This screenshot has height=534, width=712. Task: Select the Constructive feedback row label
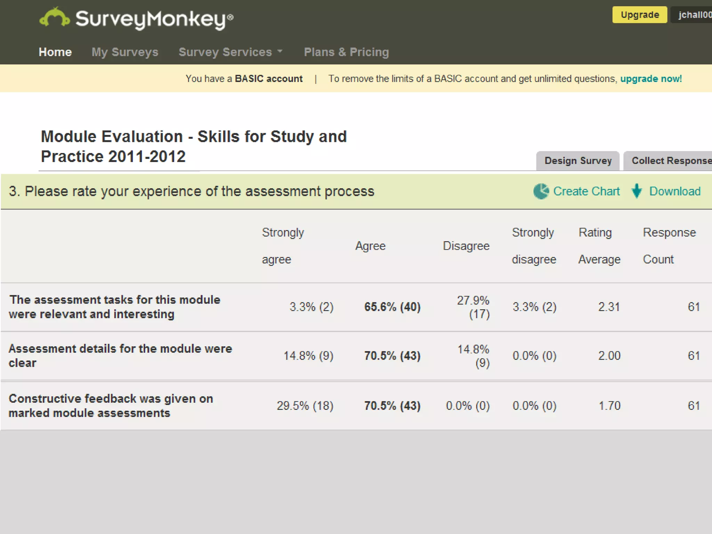[x=111, y=405]
